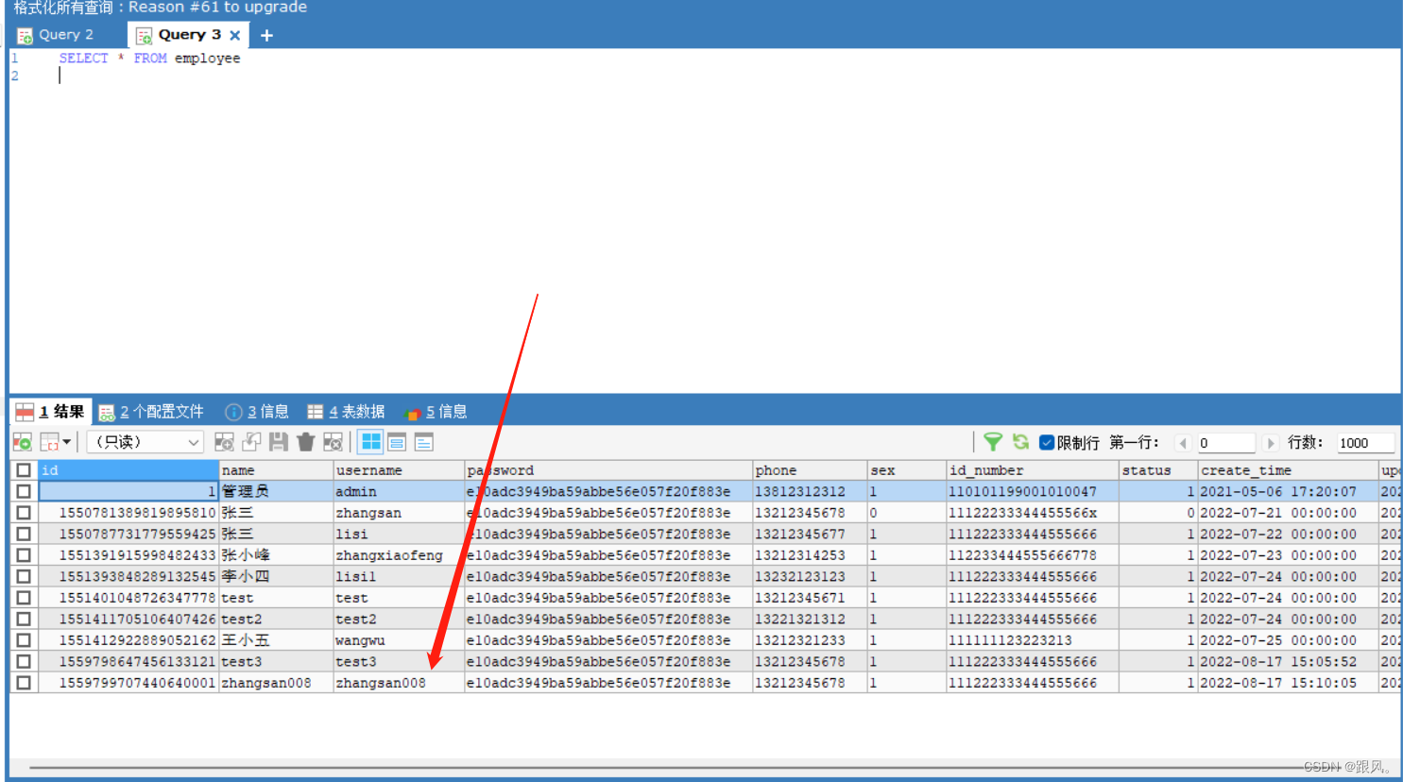The image size is (1403, 782).
Task: Click the delete rows trash icon
Action: coord(305,441)
